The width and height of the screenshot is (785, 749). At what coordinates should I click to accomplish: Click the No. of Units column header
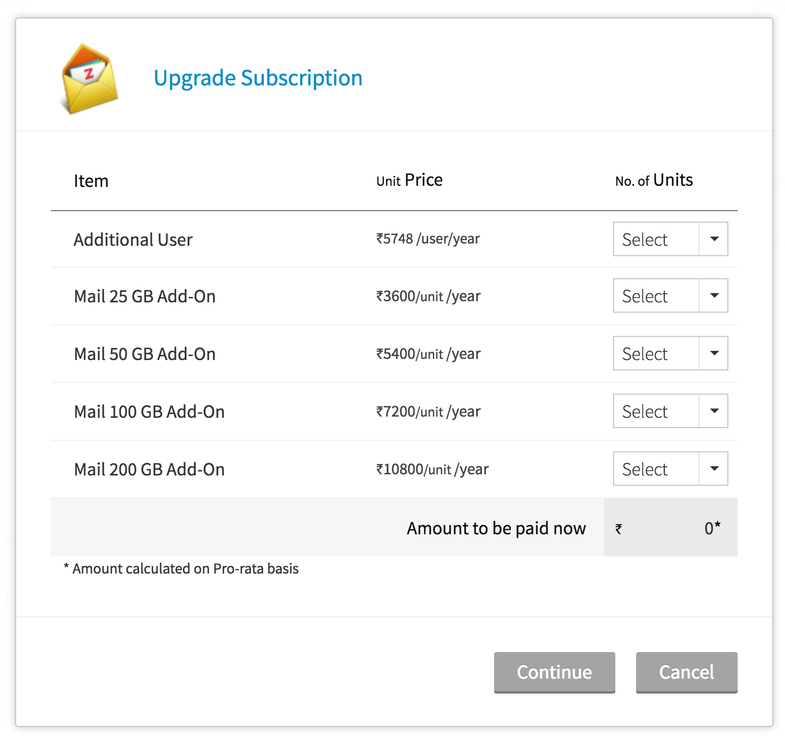(x=653, y=181)
